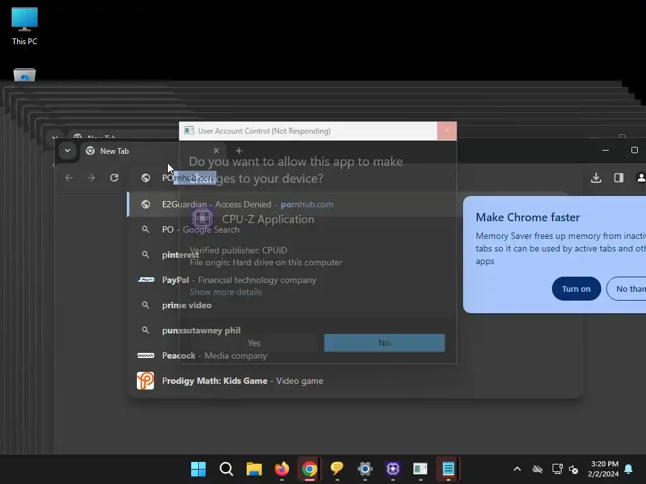
Task: Select Prodigy Math: Kids Game suggestion
Action: pos(355,381)
